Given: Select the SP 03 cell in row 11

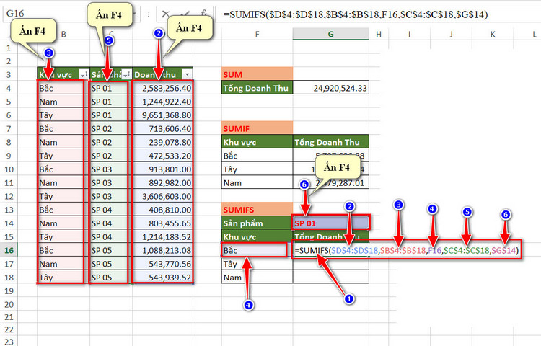Looking at the screenshot, I should pyautogui.click(x=111, y=182).
